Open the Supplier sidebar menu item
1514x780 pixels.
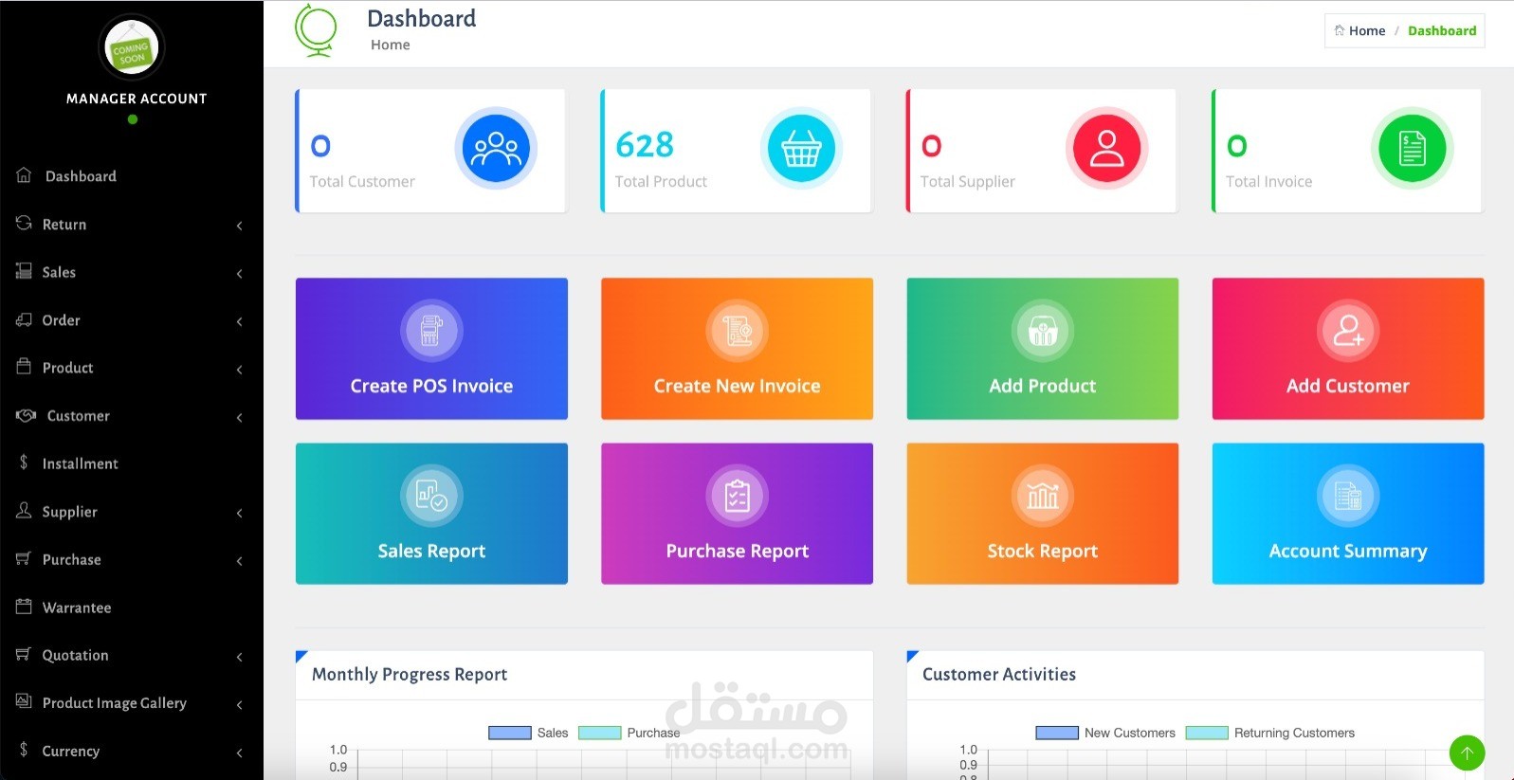132,512
